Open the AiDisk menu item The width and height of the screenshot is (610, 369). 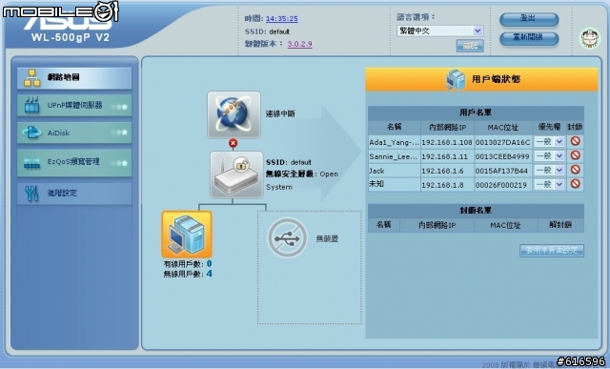tap(74, 133)
